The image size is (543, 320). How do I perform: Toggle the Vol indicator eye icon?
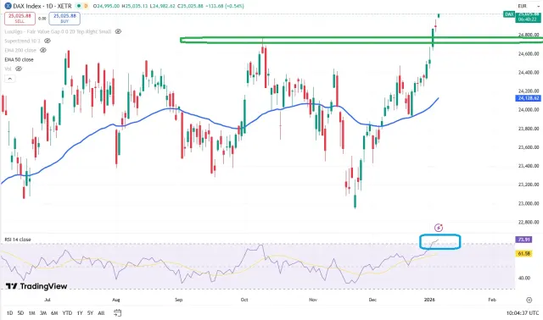[x=19, y=69]
